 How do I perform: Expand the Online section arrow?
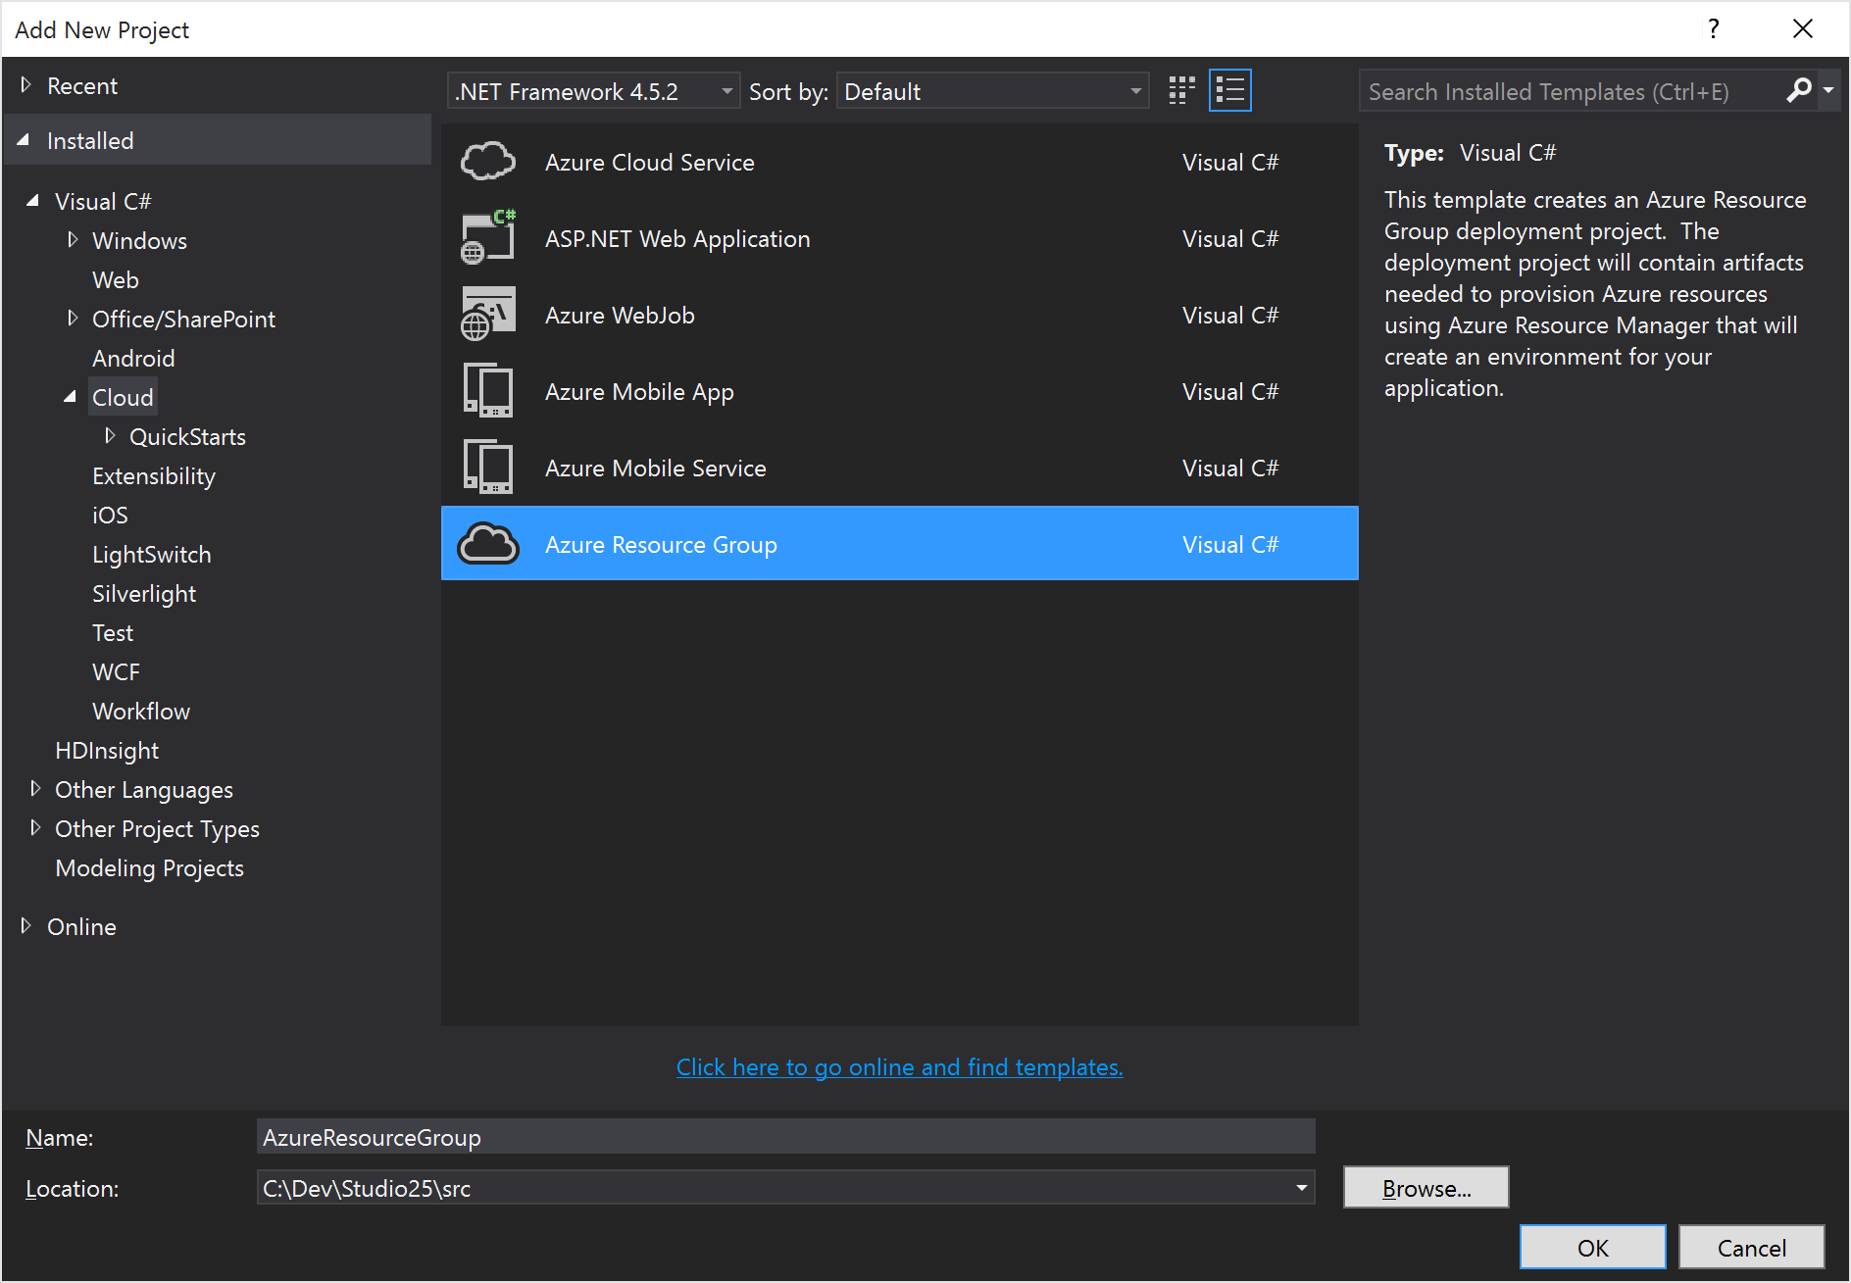(x=26, y=926)
